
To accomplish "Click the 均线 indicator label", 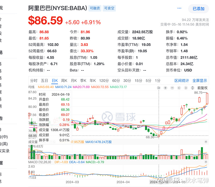I will point(31,87).
